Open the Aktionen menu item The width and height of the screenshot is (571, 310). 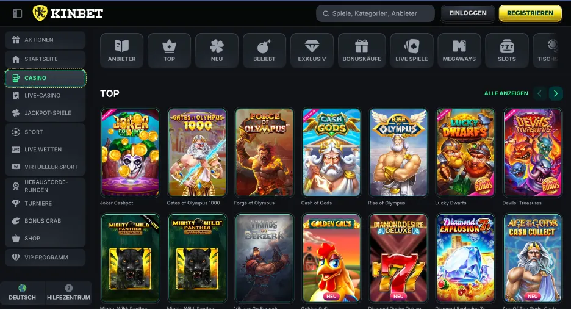[x=45, y=40]
